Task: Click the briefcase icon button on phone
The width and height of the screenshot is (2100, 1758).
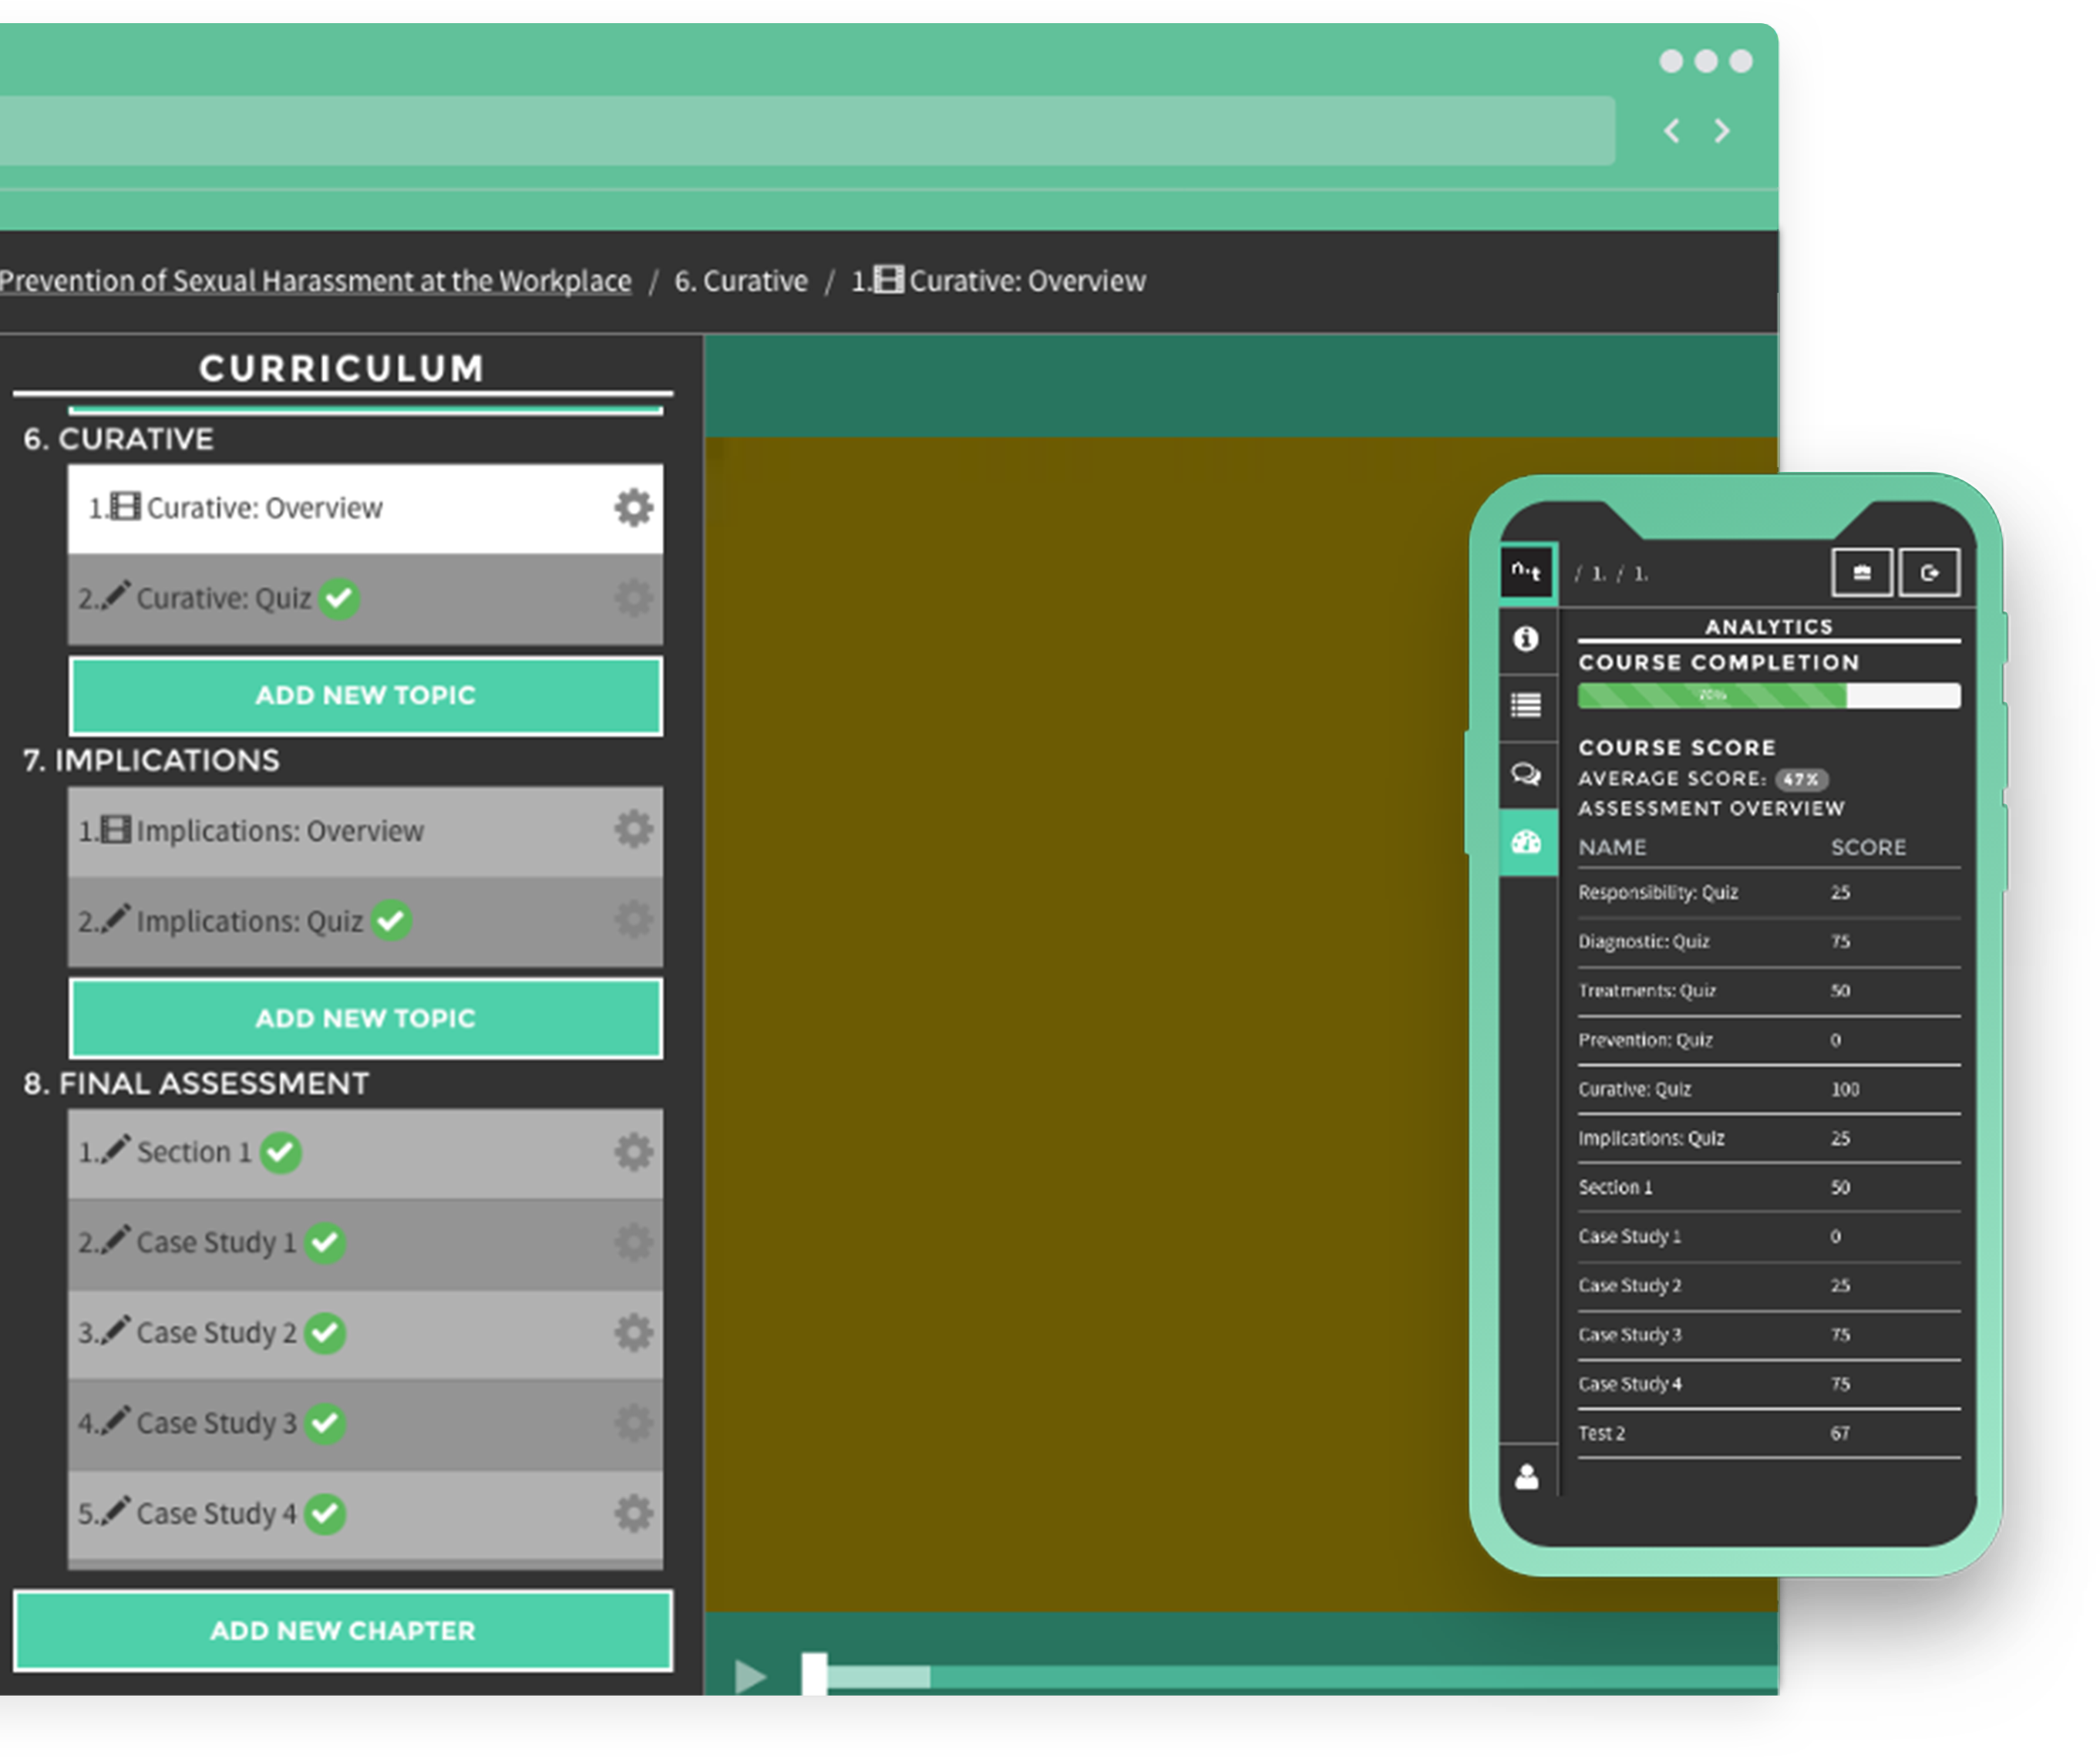Action: (x=1861, y=573)
